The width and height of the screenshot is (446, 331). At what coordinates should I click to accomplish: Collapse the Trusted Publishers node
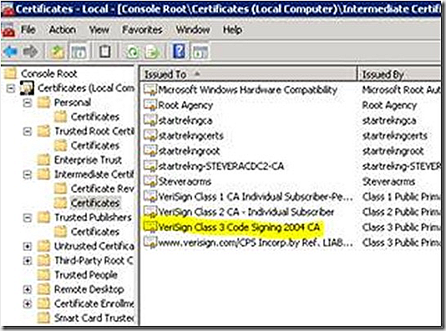tap(28, 218)
